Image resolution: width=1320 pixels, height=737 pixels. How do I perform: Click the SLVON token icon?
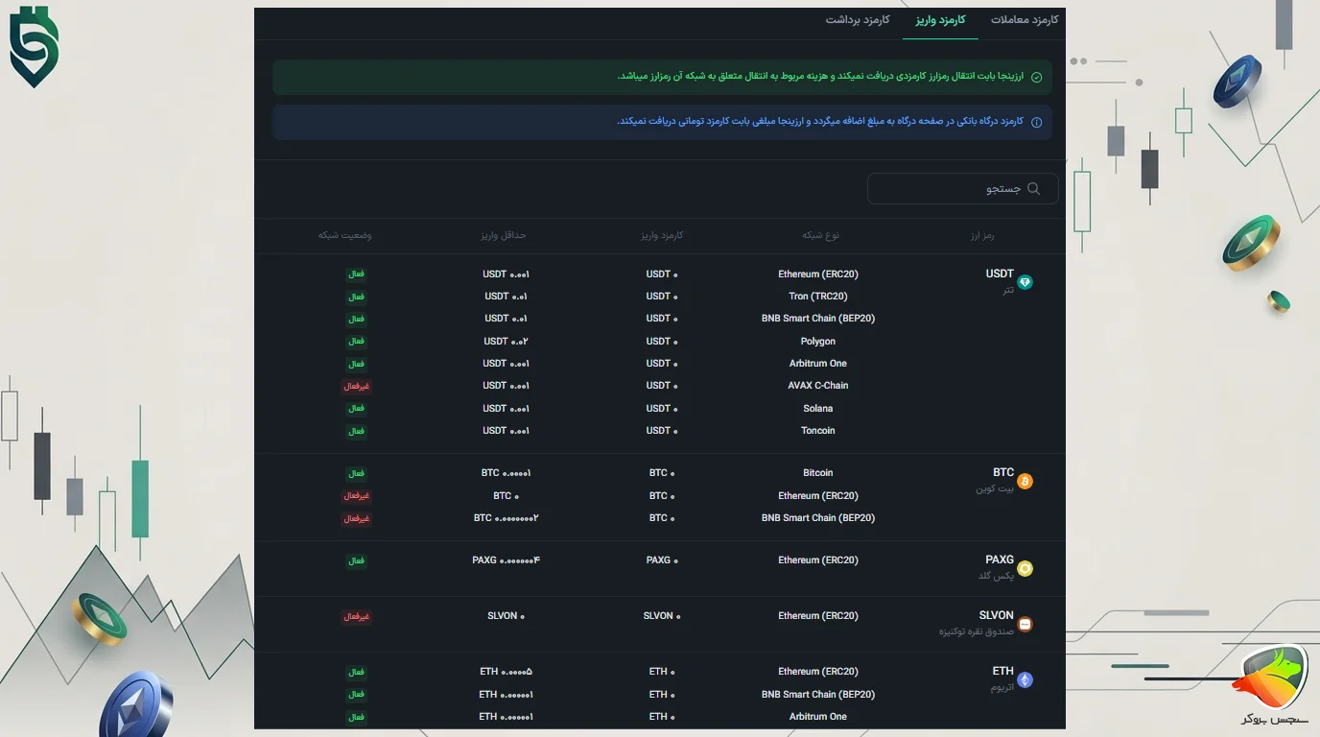[x=1025, y=625]
